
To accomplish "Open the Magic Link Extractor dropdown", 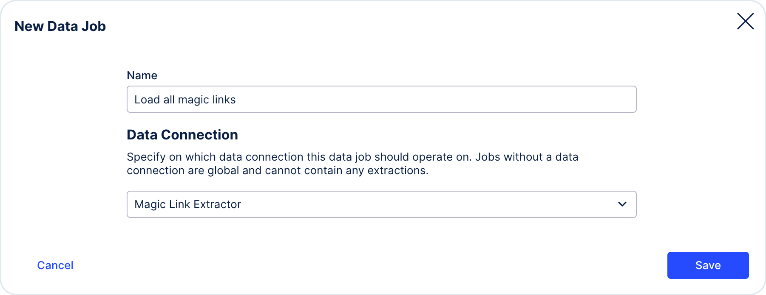I will (381, 204).
